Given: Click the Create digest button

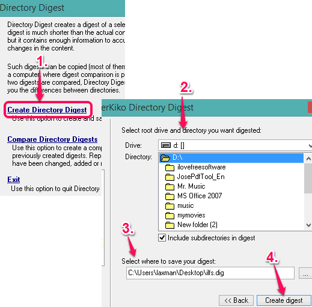Looking at the screenshot, I should (284, 300).
